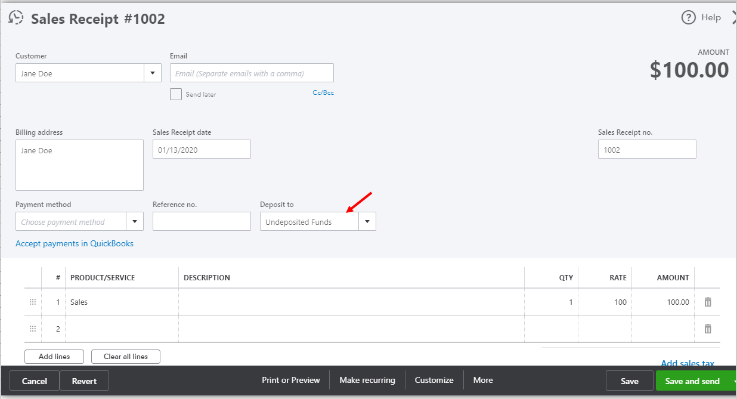The height and width of the screenshot is (399, 737).
Task: Click Accept payments in QuickBooks link
Action: [x=75, y=243]
